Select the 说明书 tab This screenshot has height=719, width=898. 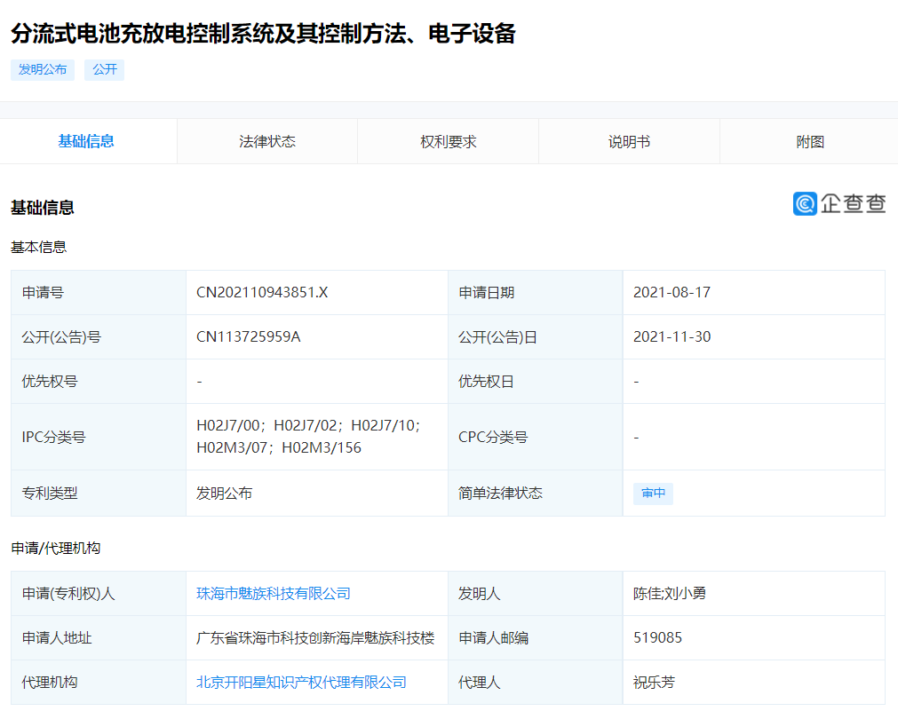click(x=629, y=142)
